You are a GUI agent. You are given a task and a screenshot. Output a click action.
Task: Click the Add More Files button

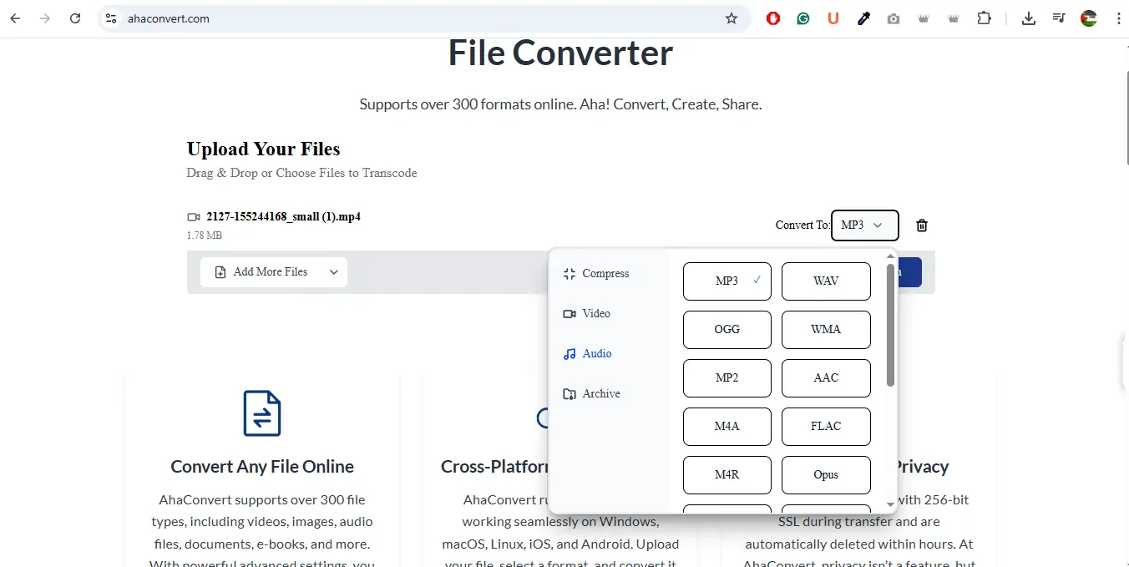coord(261,272)
